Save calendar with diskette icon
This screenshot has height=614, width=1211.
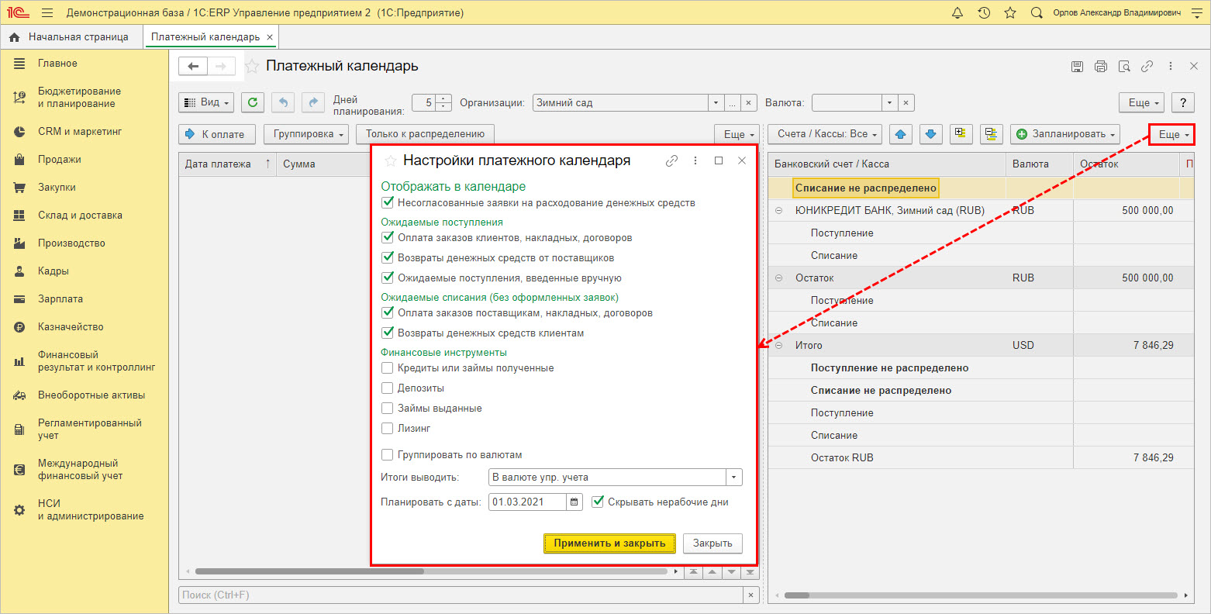[1077, 67]
